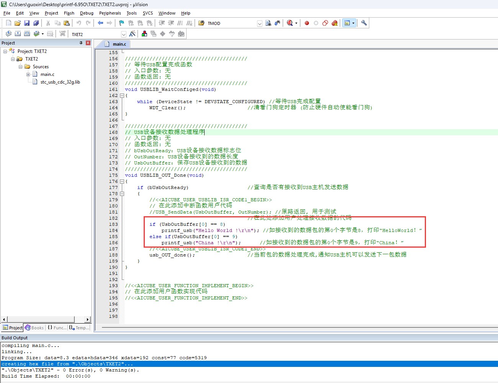Click the Manage Project Items colored blocks icon

(144, 34)
